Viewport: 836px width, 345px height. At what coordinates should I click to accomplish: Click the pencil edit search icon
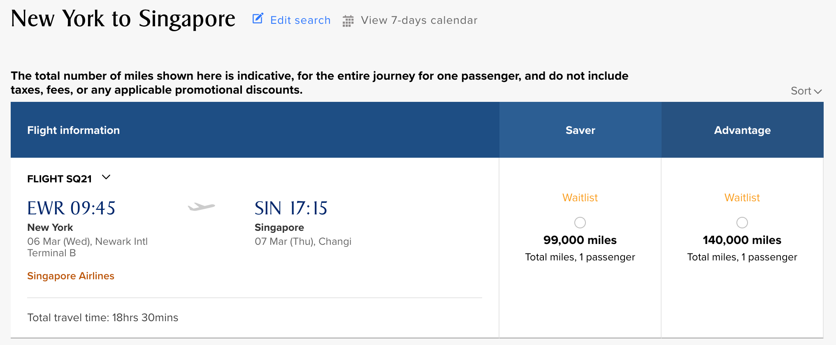point(258,18)
